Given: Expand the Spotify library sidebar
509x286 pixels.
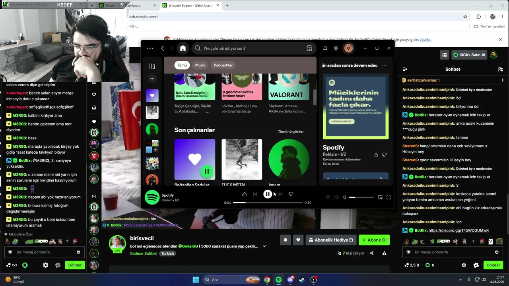Looking at the screenshot, I should pos(152,66).
